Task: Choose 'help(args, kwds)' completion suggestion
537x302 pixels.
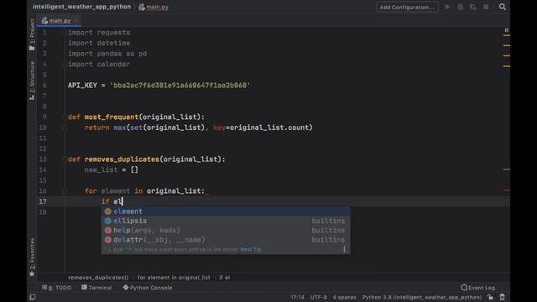Action: [226, 230]
